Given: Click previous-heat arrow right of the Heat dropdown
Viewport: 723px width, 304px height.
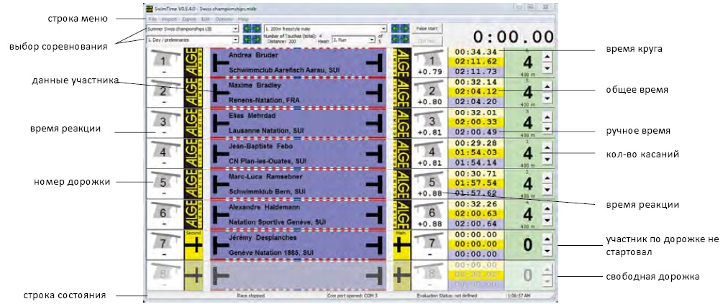Looking at the screenshot, I should tap(395, 40).
